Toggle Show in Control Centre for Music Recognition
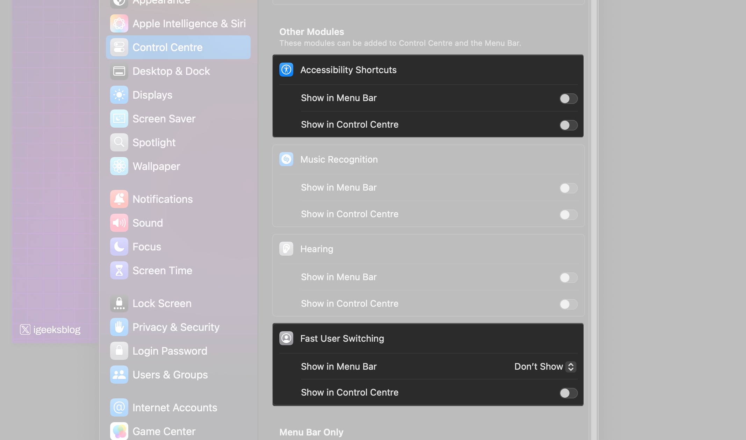 pyautogui.click(x=568, y=214)
